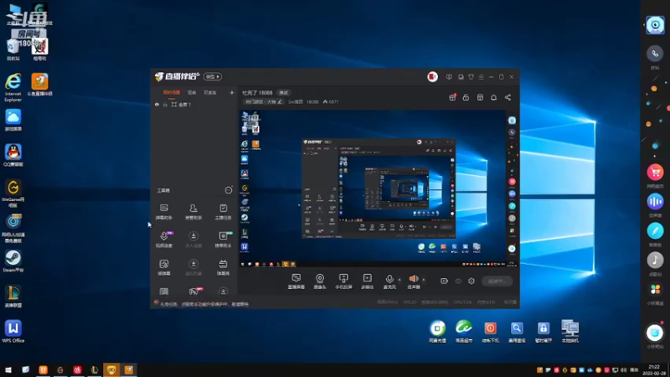The height and width of the screenshot is (377, 670).
Task: Expand the toolbox panel with round button
Action: click(229, 190)
